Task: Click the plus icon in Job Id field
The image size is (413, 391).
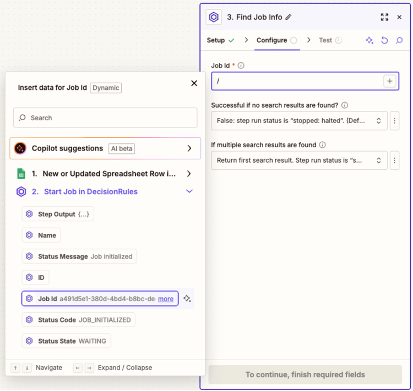Action: (389, 81)
